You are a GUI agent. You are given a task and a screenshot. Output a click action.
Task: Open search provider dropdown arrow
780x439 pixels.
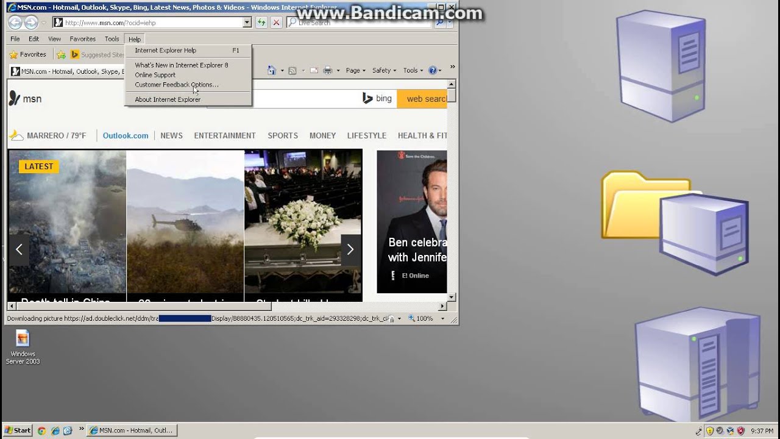[x=450, y=23]
